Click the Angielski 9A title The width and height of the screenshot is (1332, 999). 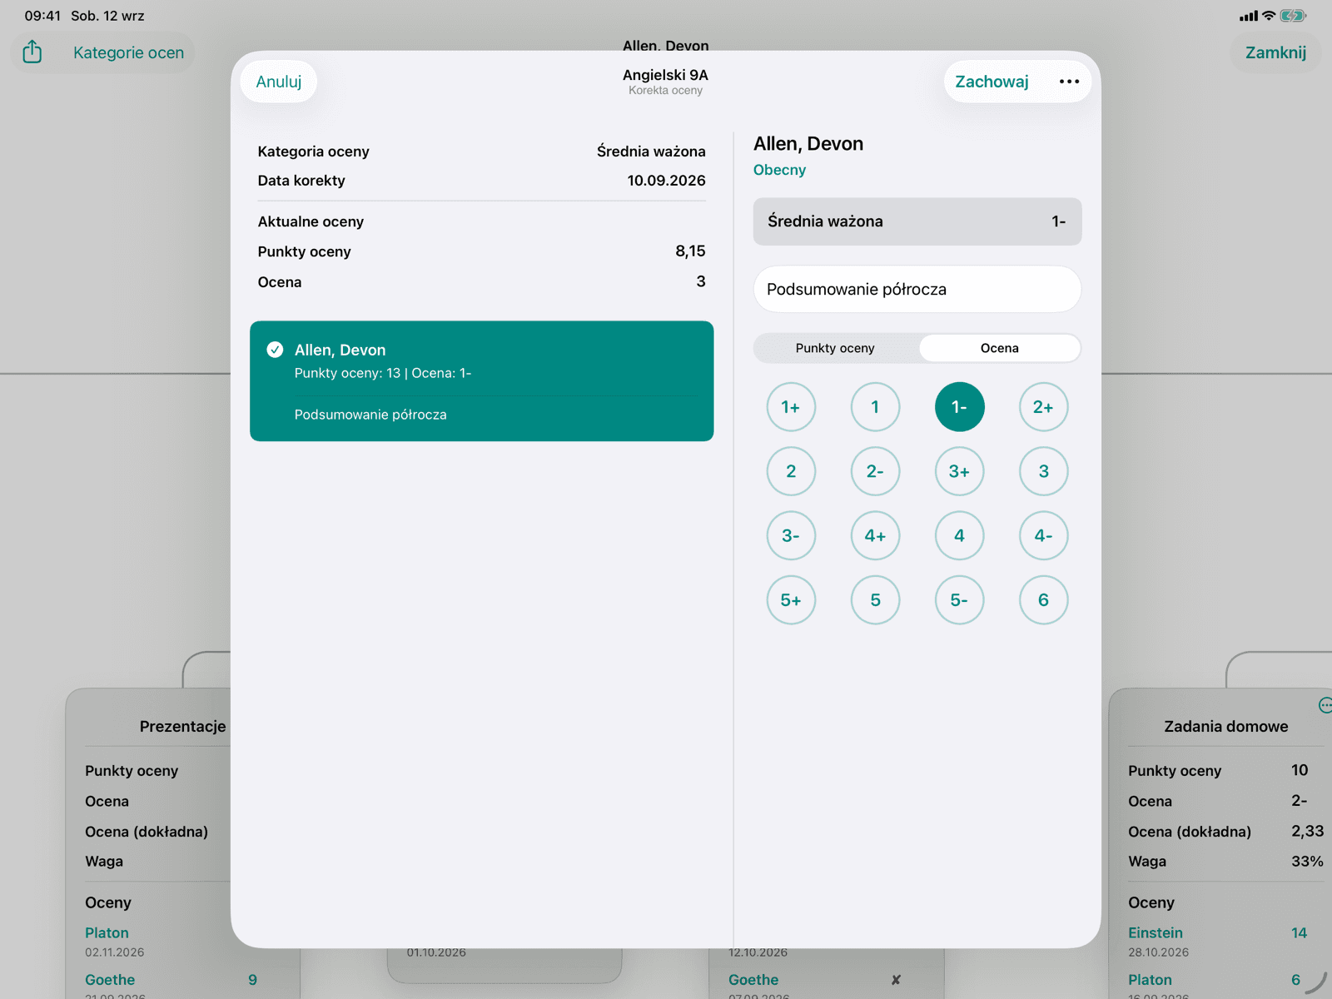click(x=665, y=75)
